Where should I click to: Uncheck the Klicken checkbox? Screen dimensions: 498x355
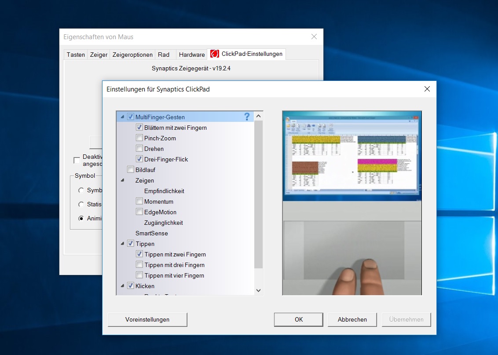tap(131, 286)
